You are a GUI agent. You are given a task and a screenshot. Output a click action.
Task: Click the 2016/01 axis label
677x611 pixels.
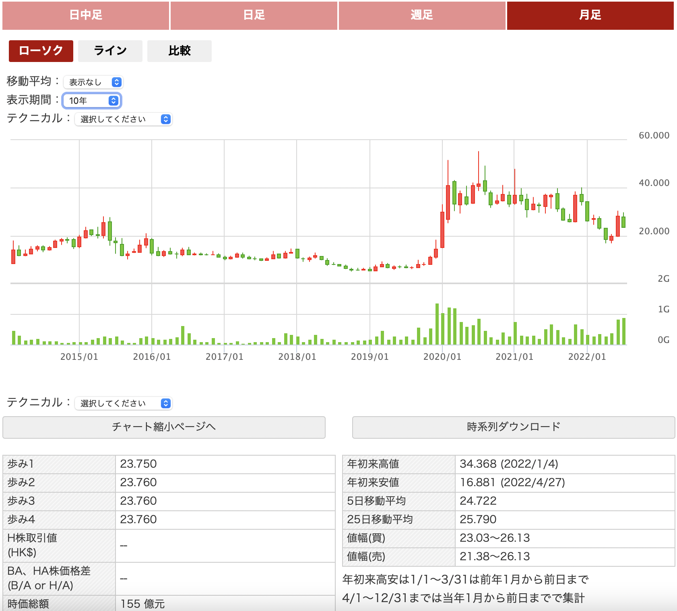pyautogui.click(x=152, y=357)
